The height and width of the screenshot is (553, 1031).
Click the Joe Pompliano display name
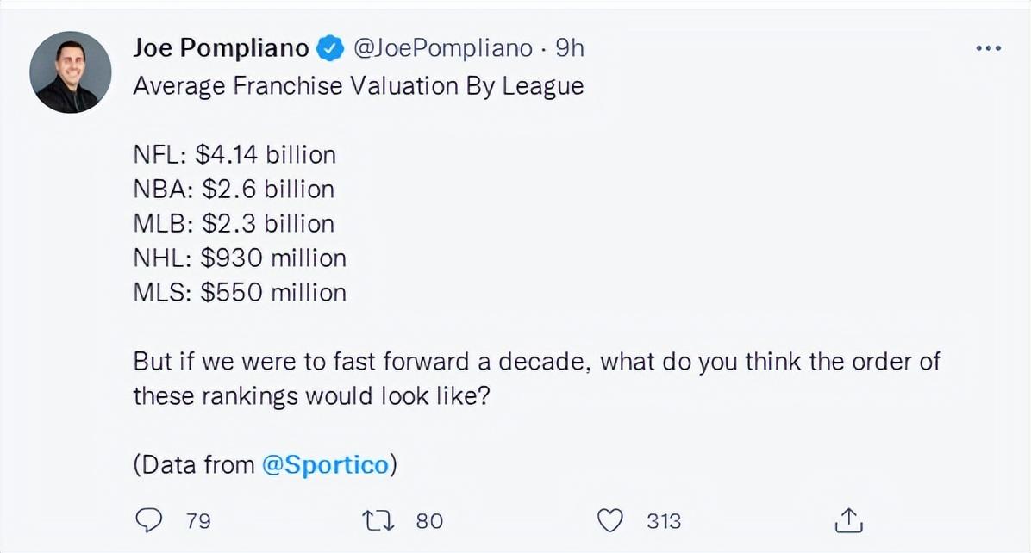coord(221,49)
